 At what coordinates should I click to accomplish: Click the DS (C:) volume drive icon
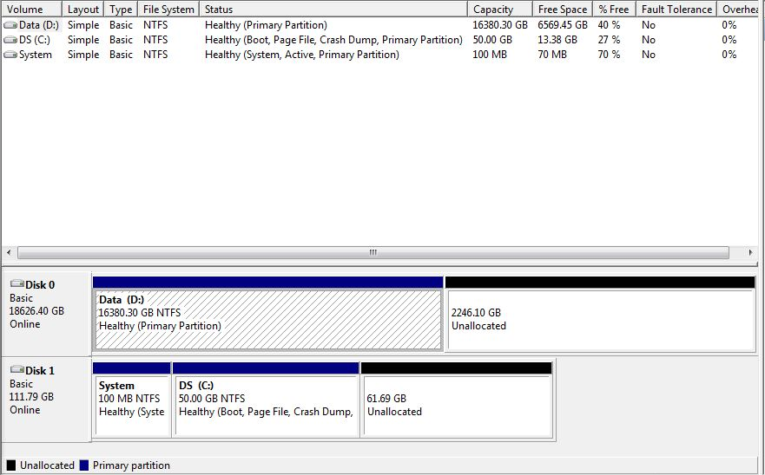point(10,40)
